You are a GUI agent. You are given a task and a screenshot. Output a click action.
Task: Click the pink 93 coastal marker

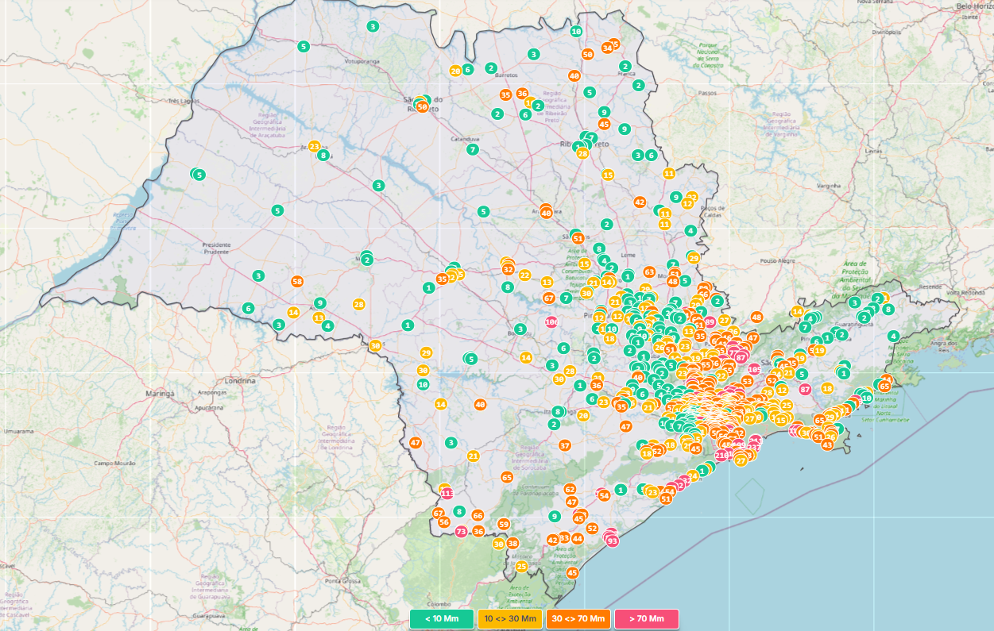coord(612,541)
